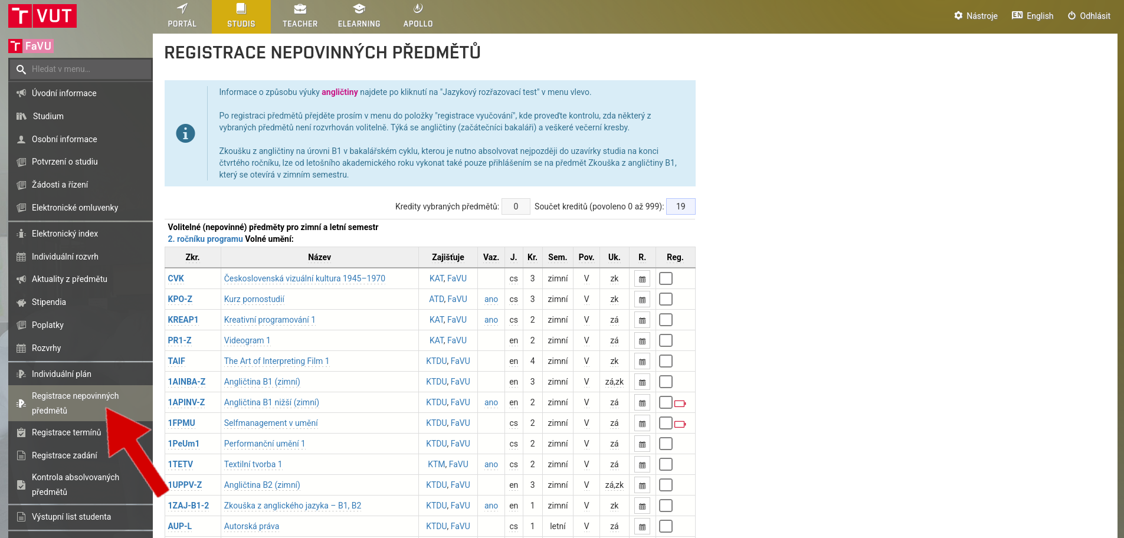This screenshot has width=1124, height=538.
Task: Click the Nástroje gear icon
Action: (958, 15)
